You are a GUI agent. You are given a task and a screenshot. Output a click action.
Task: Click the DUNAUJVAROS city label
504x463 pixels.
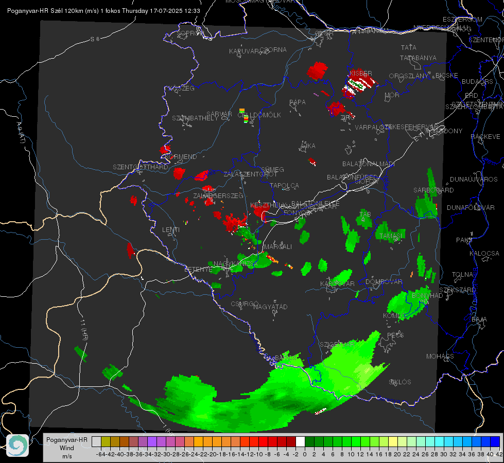point(474,180)
